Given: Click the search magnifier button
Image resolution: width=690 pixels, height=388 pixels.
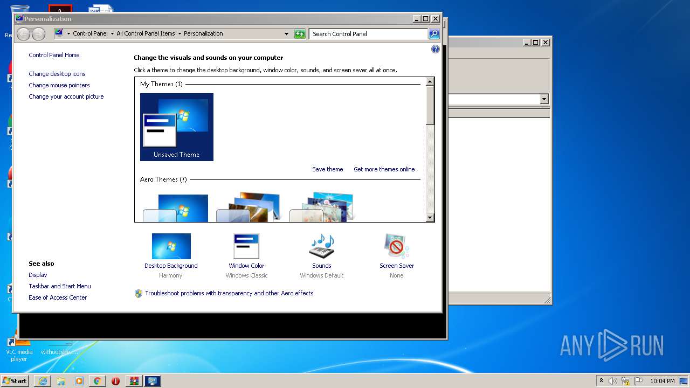Looking at the screenshot, I should click(434, 34).
